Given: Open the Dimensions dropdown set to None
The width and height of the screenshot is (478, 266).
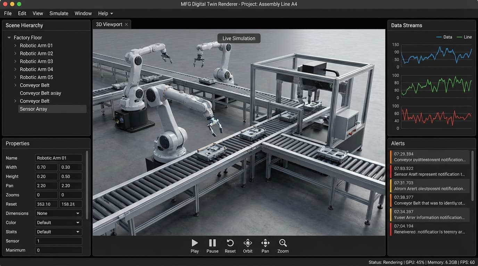Looking at the screenshot, I should coord(58,213).
